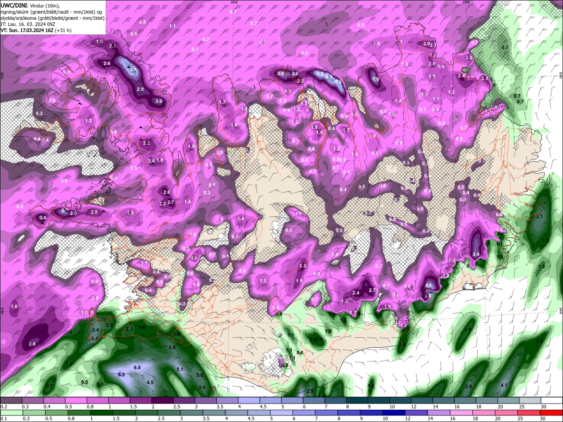Click the '30' label on the lower scale
Viewport: 563px width, 422px height.
point(544,418)
